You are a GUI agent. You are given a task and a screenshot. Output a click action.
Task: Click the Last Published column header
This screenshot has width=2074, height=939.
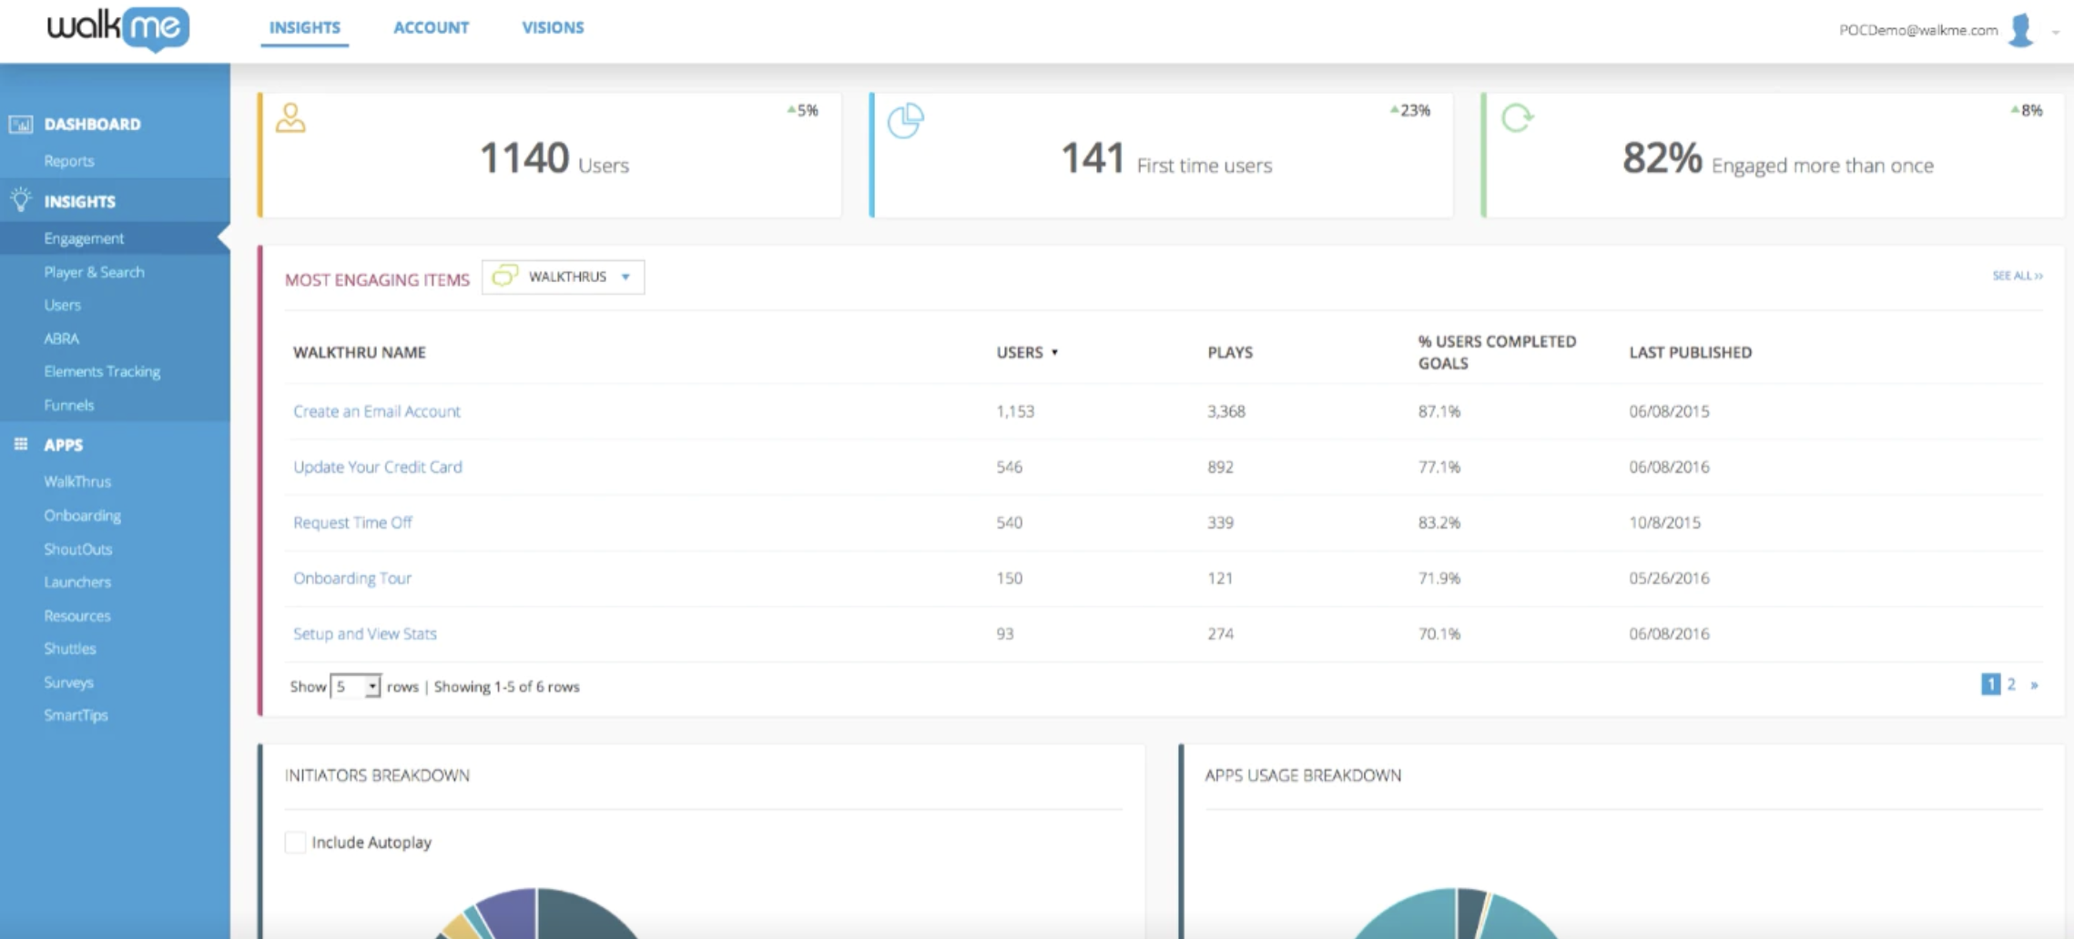tap(1691, 352)
